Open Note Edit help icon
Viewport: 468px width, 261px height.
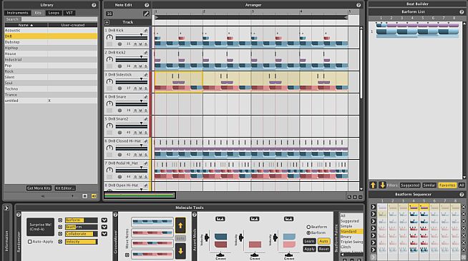tap(147, 5)
